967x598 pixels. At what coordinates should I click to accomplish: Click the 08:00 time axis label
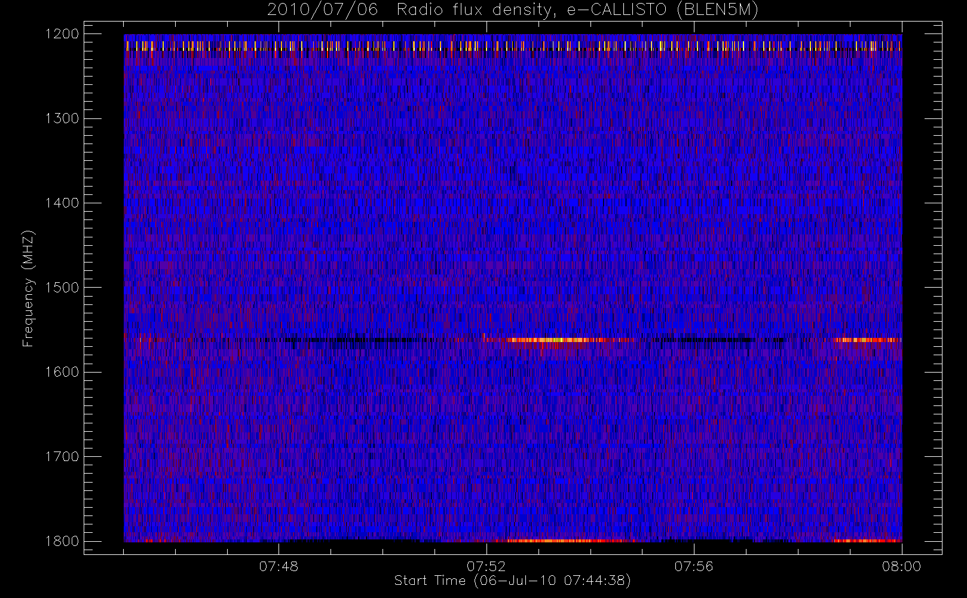point(901,566)
